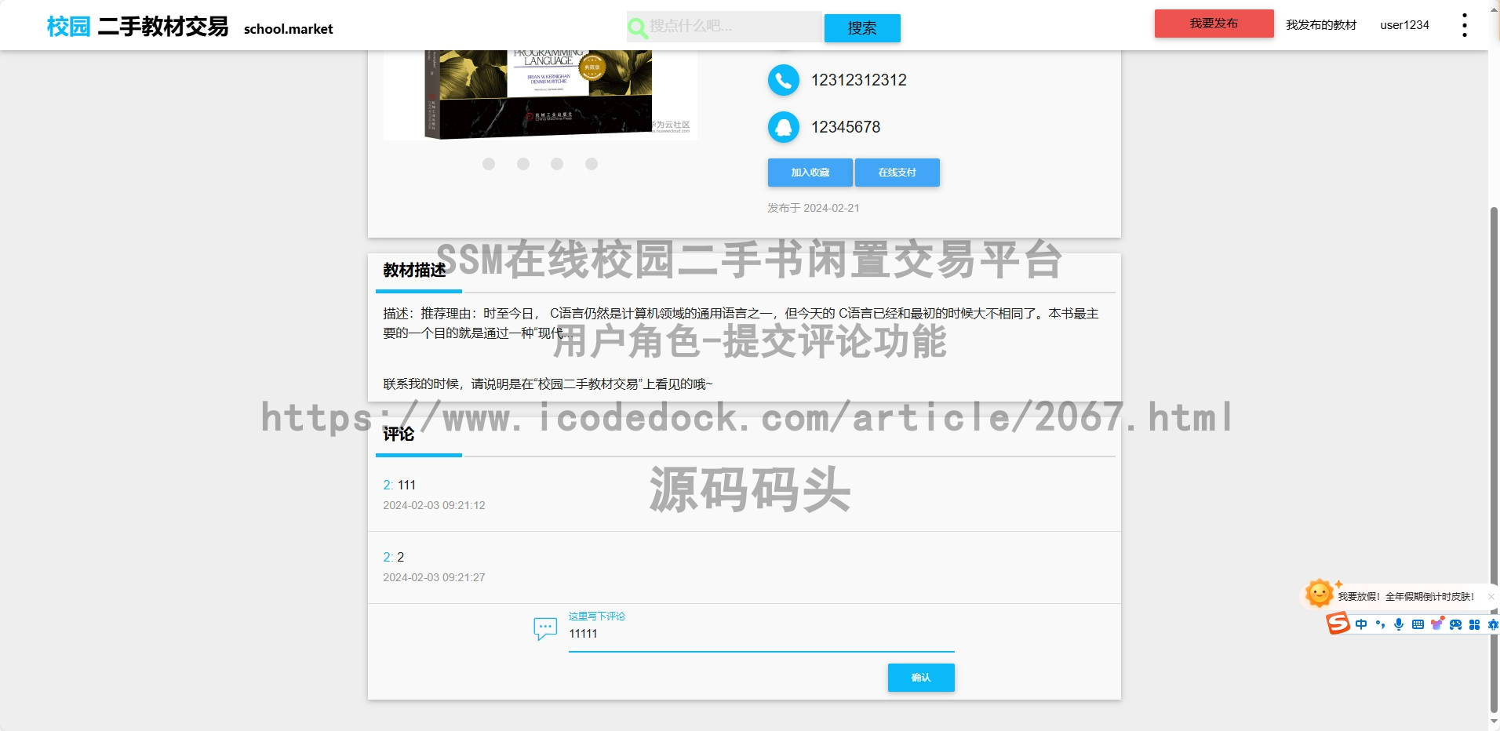Close the holiday skin promo popup
Image resolution: width=1500 pixels, height=731 pixels.
click(x=1491, y=597)
